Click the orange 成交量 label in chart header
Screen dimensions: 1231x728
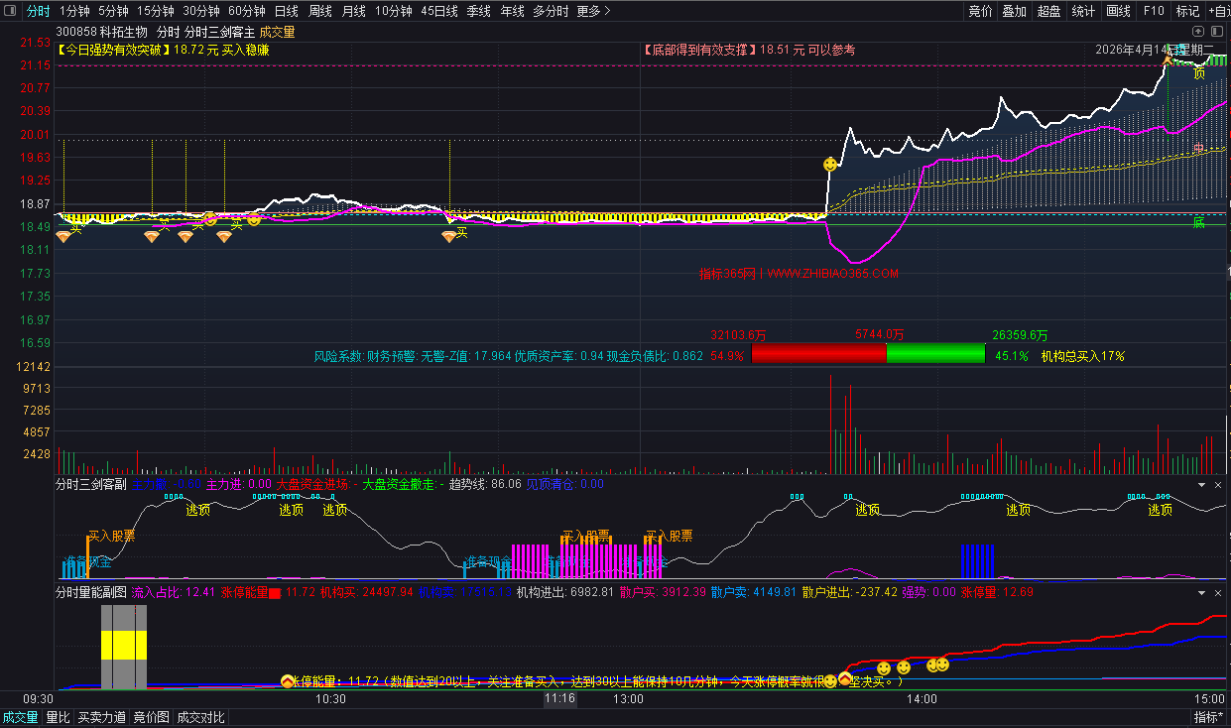pyautogui.click(x=277, y=32)
